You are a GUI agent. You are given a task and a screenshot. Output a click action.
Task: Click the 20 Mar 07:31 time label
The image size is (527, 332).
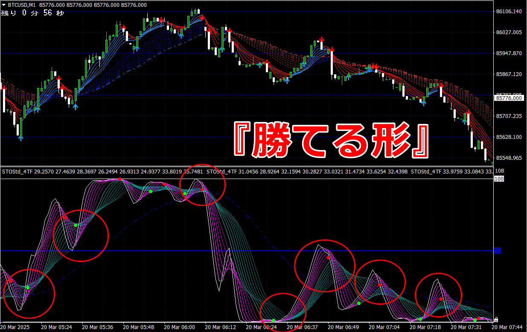click(467, 327)
